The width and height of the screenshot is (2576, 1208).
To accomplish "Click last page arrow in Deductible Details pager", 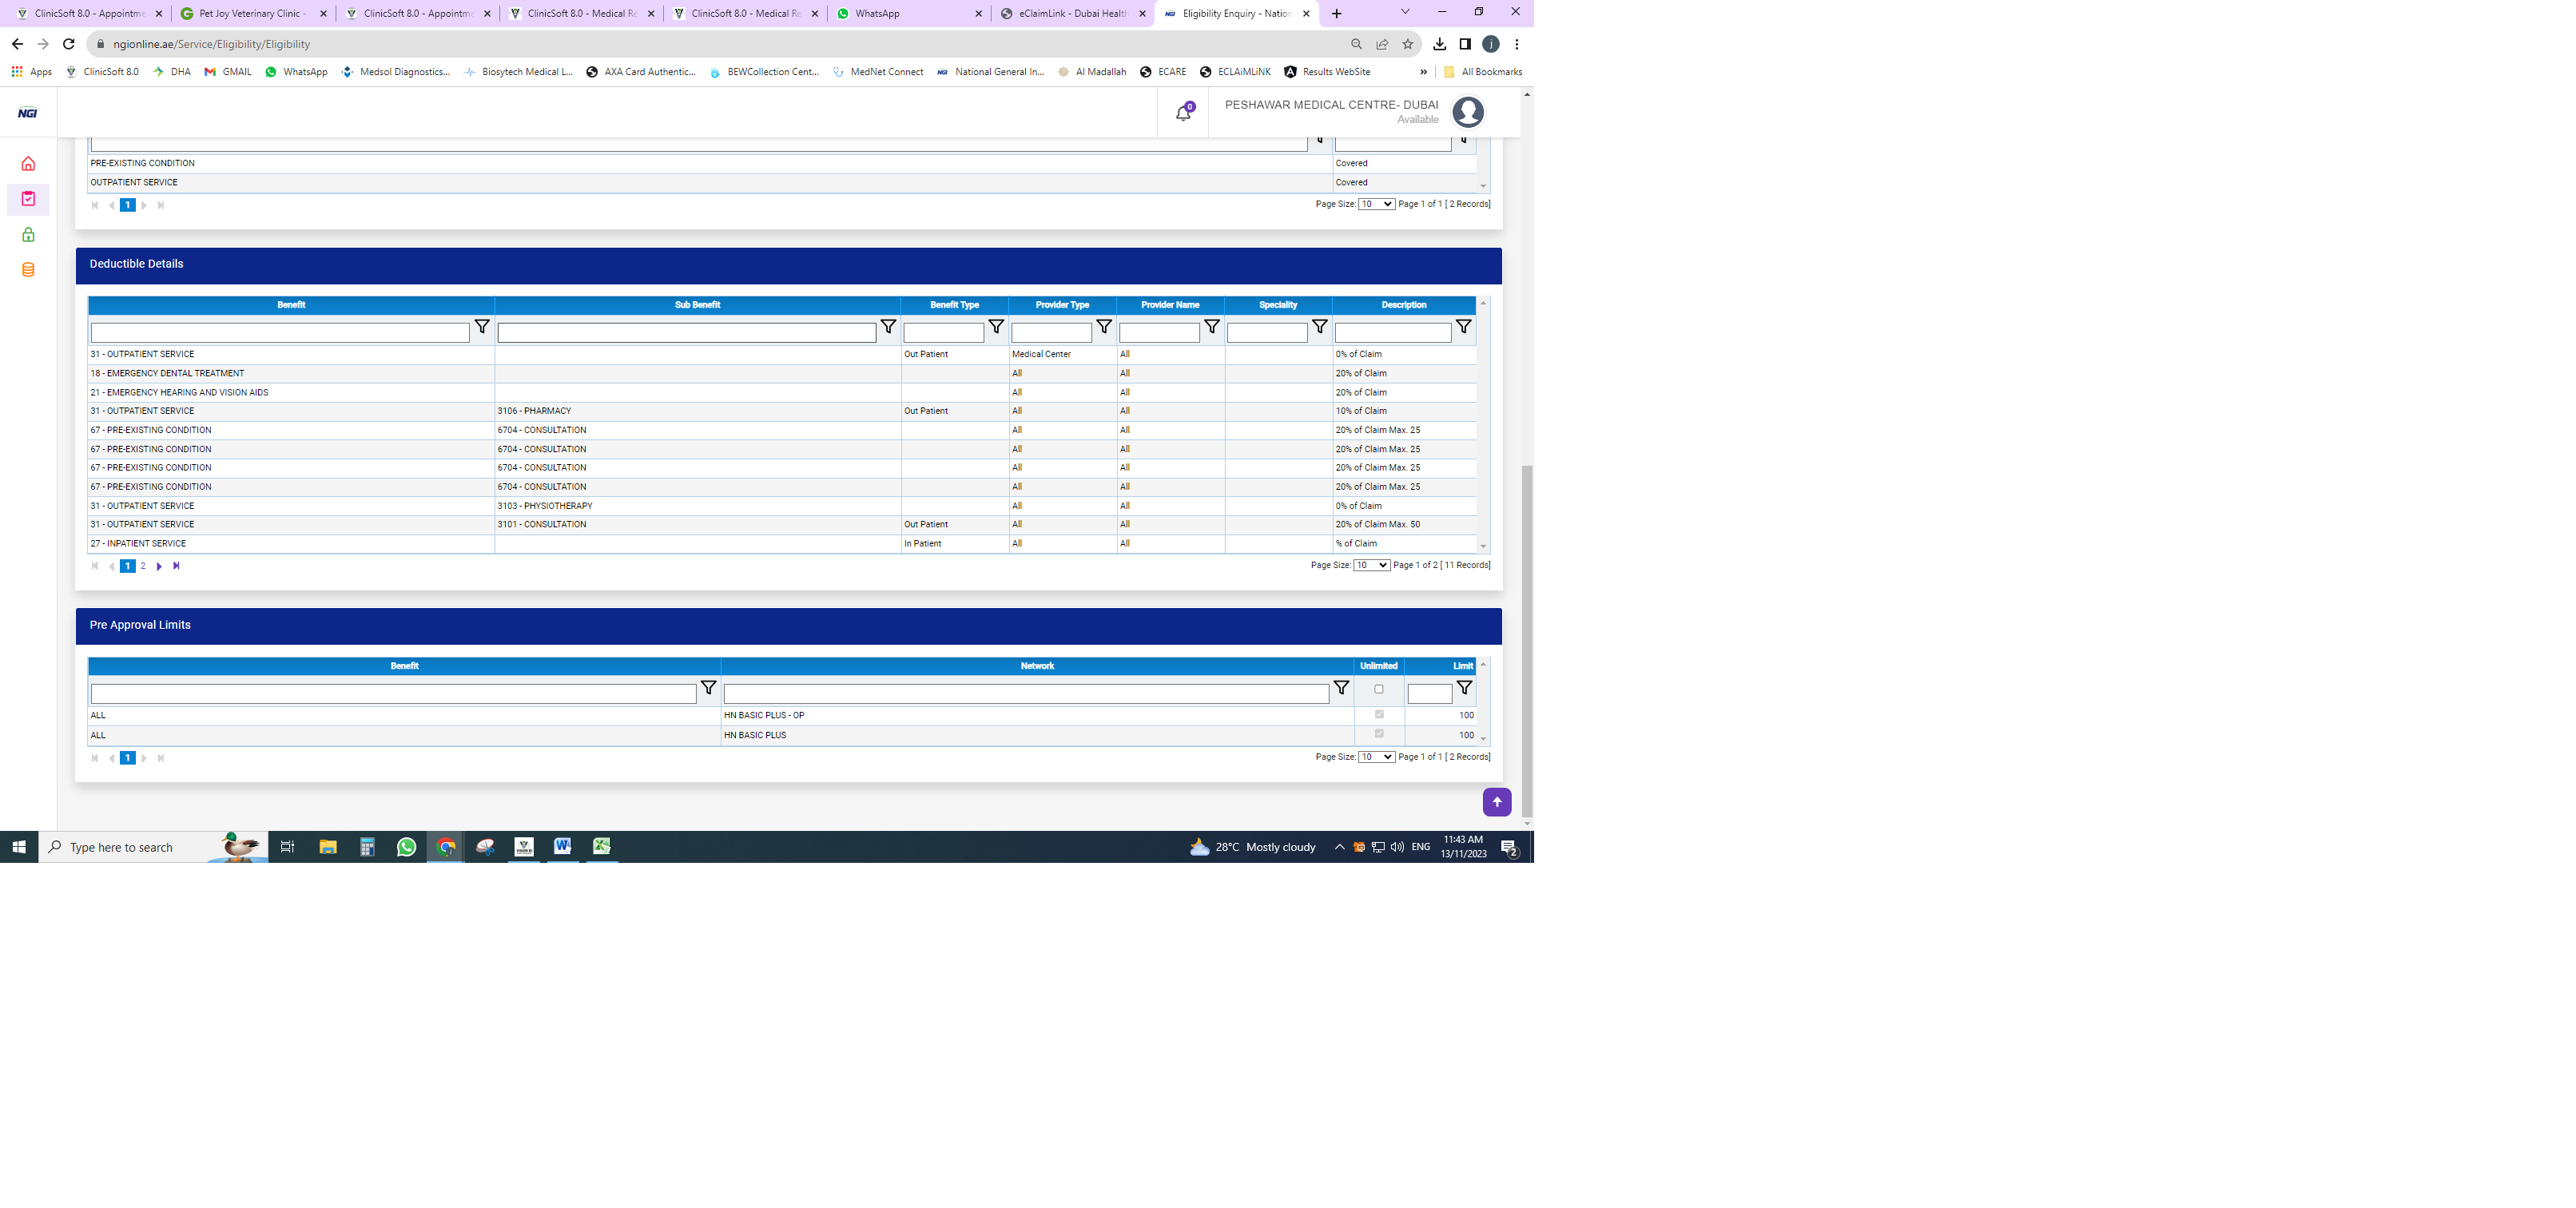I will (x=176, y=566).
